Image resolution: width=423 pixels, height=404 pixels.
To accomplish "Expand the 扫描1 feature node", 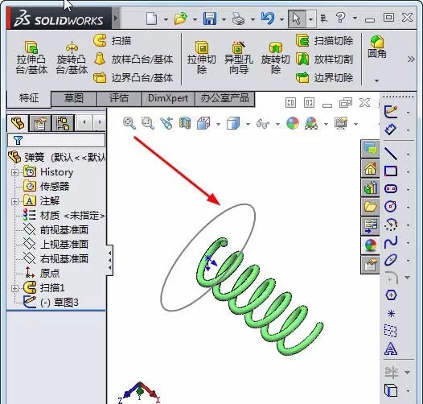I will click(15, 288).
